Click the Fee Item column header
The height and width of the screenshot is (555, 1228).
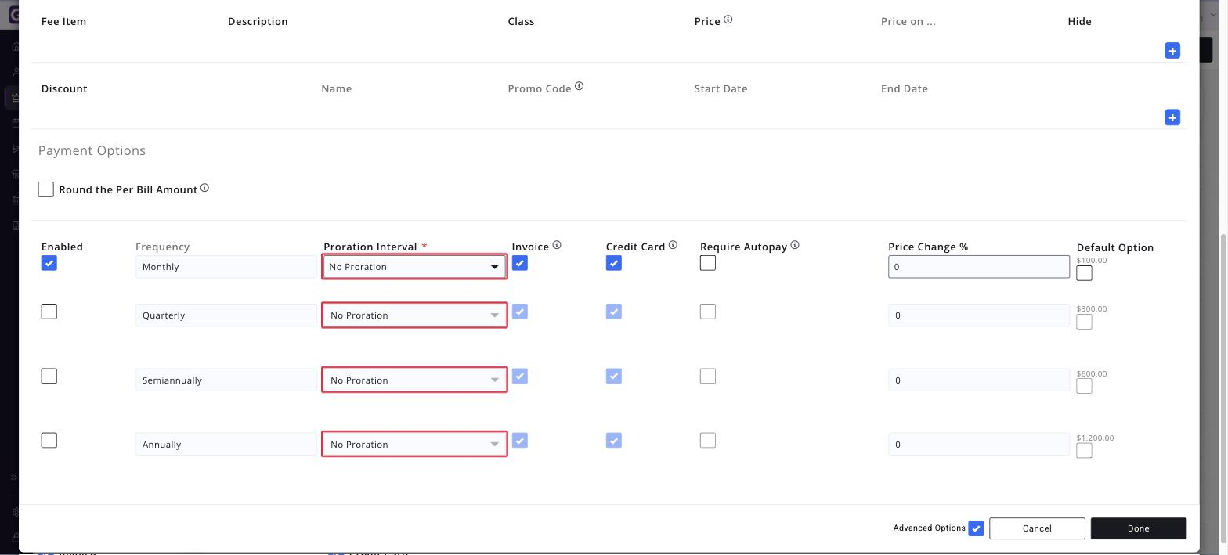63,21
